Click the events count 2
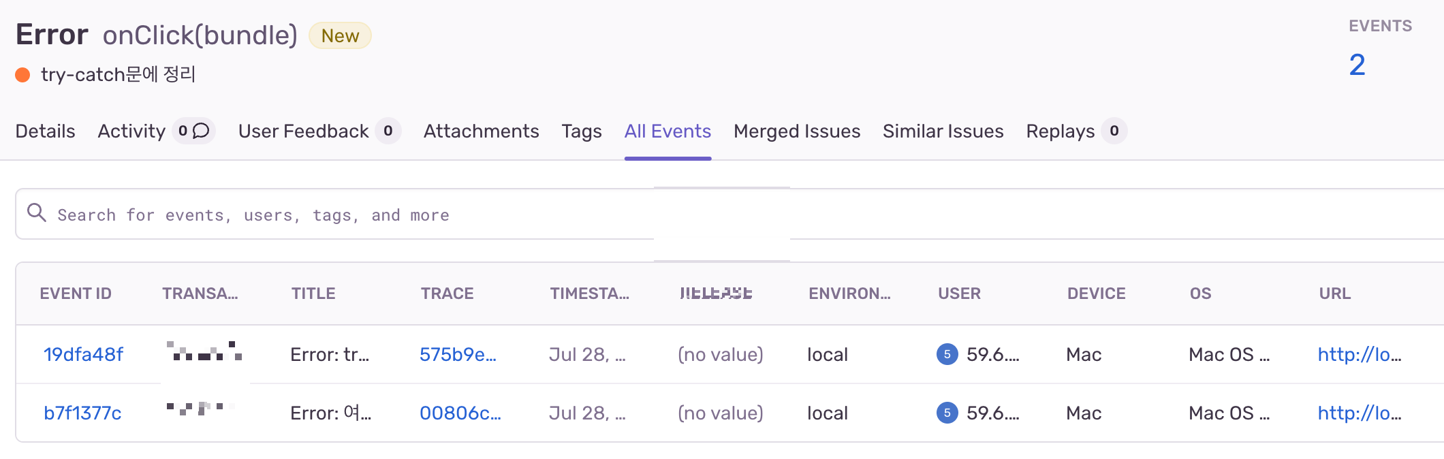1444x459 pixels. (x=1357, y=65)
